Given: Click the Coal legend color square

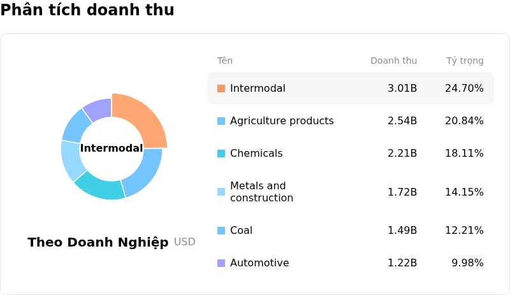Looking at the screenshot, I should click(221, 231).
